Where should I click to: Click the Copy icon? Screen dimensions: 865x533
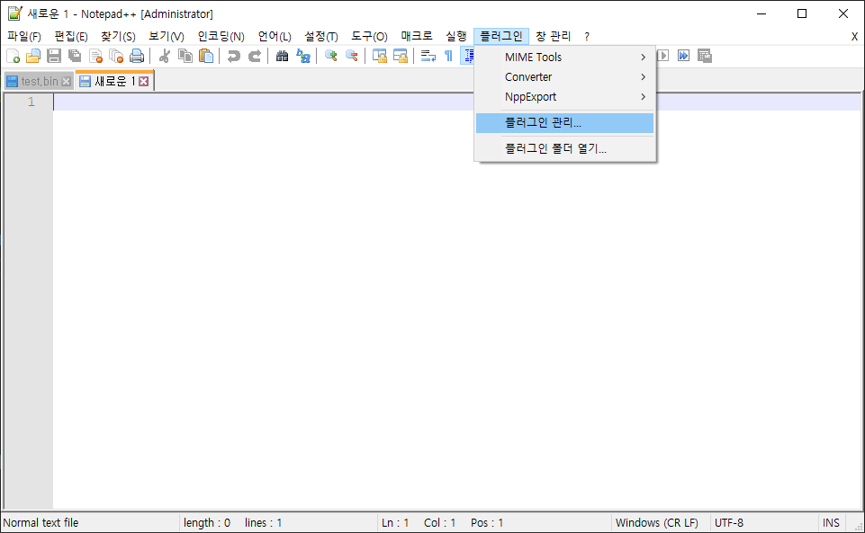coord(185,56)
